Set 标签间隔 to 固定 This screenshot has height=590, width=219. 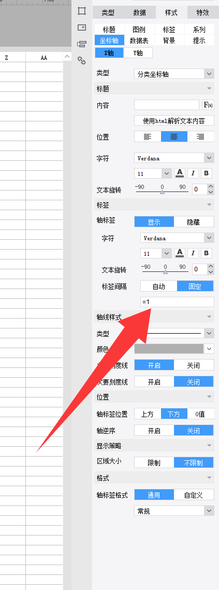tap(195, 286)
